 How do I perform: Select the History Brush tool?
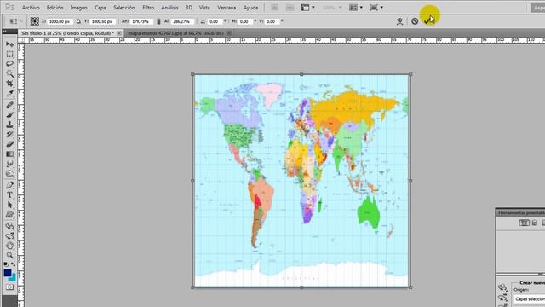[x=9, y=135]
